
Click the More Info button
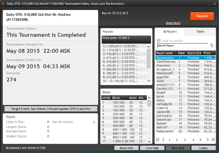click(126, 148)
